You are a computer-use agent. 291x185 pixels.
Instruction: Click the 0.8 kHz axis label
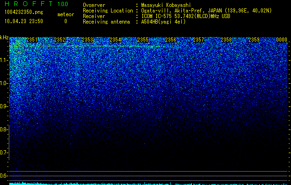4,129
